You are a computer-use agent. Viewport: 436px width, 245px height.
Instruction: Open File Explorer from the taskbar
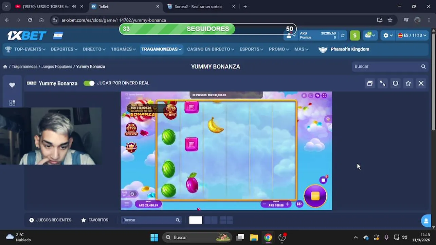(x=254, y=237)
